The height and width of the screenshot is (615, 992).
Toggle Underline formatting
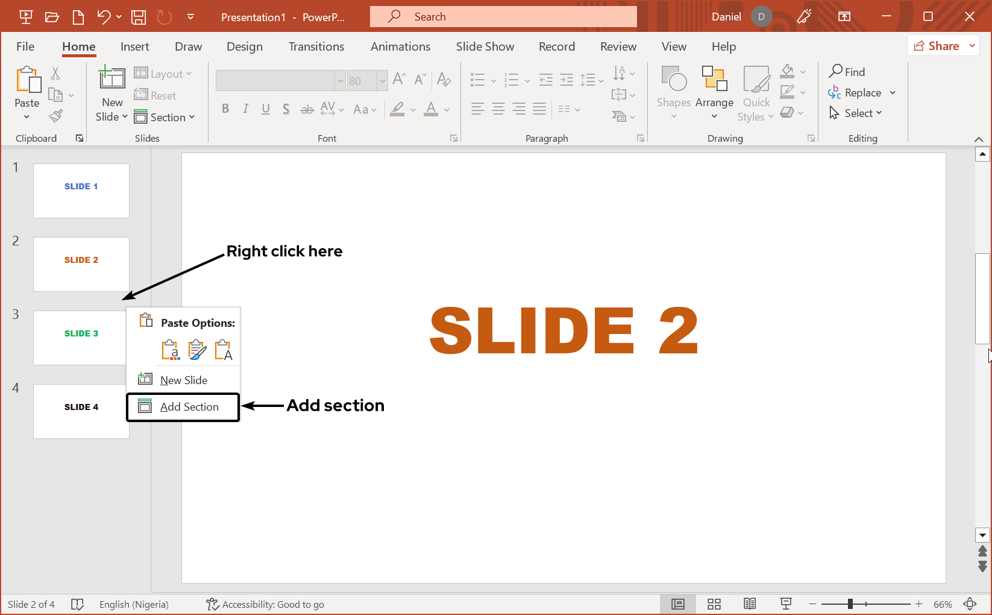point(266,109)
